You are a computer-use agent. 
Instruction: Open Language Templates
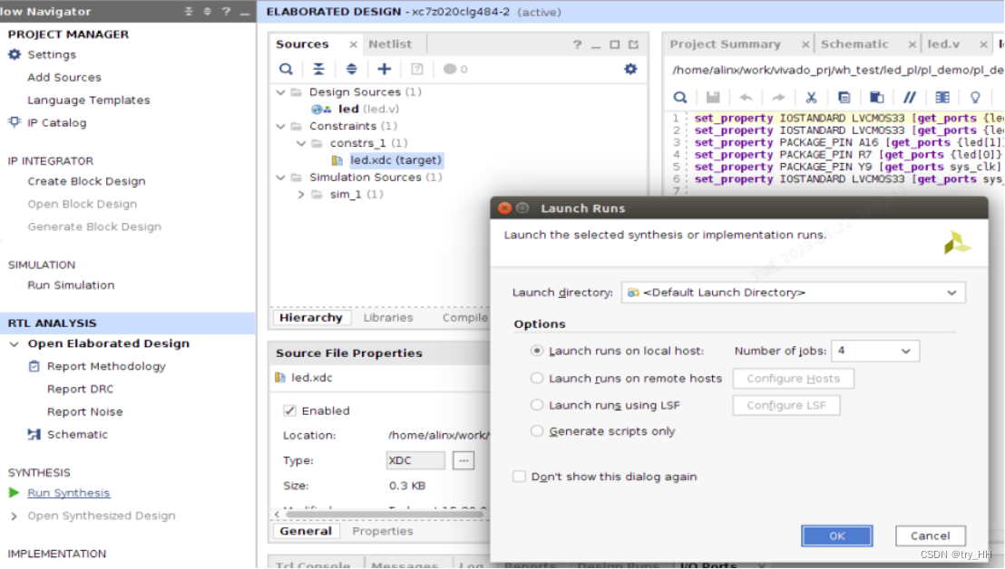89,100
